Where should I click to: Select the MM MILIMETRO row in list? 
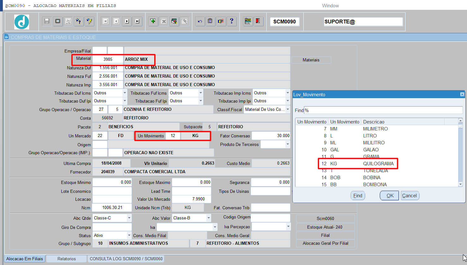[x=377, y=129]
